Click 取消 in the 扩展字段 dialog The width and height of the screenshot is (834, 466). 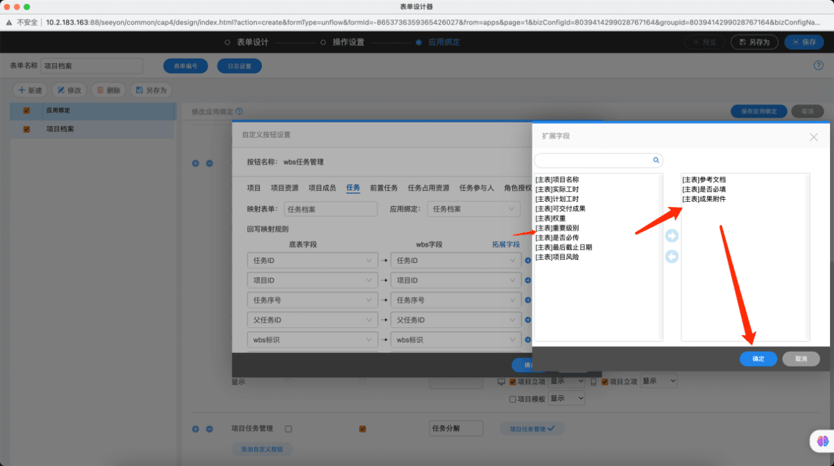(801, 359)
